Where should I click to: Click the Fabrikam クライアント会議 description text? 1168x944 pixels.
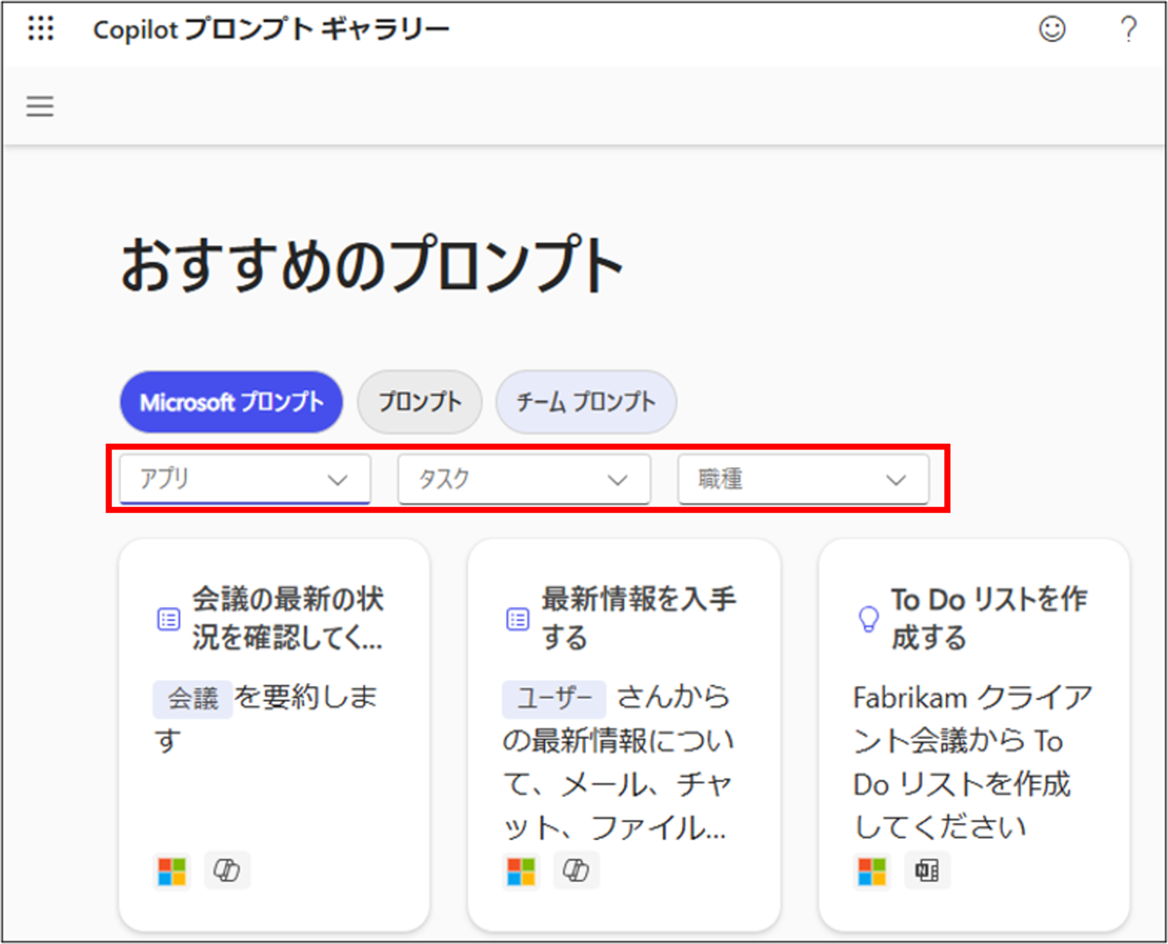tap(973, 762)
